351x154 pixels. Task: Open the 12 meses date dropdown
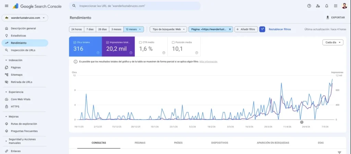[x=134, y=29]
